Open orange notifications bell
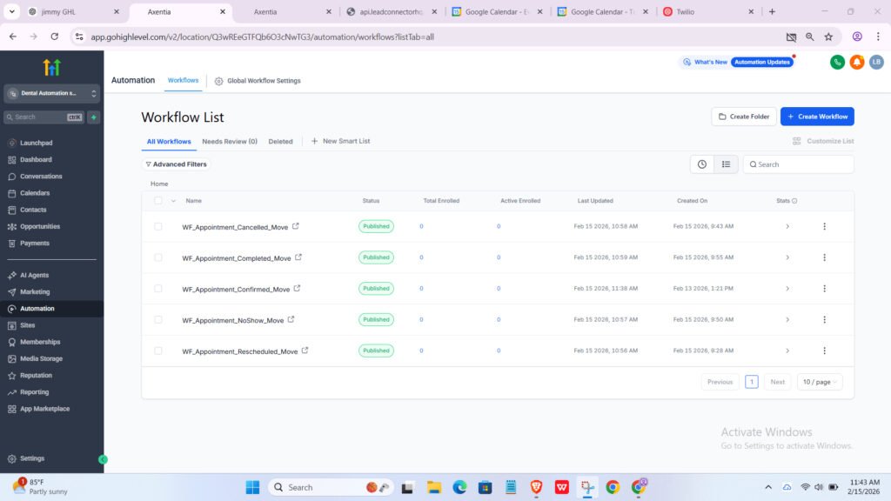891x501 pixels. click(x=857, y=62)
